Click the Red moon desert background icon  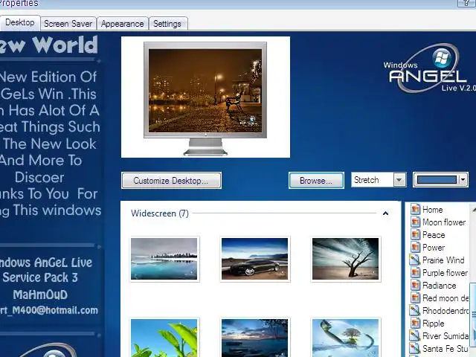coord(415,298)
